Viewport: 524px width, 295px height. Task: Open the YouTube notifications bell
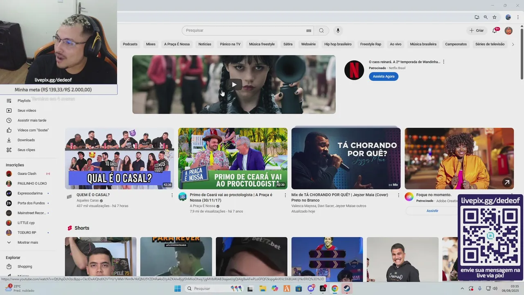(495, 30)
